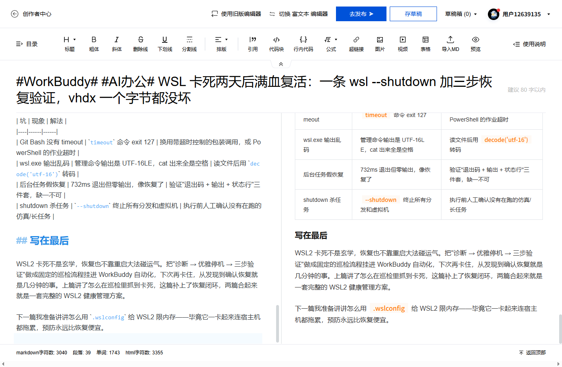Screen dimensions: 562x367
Task: Click the '后台任务假恢复' preview table cell
Action: [323, 175]
